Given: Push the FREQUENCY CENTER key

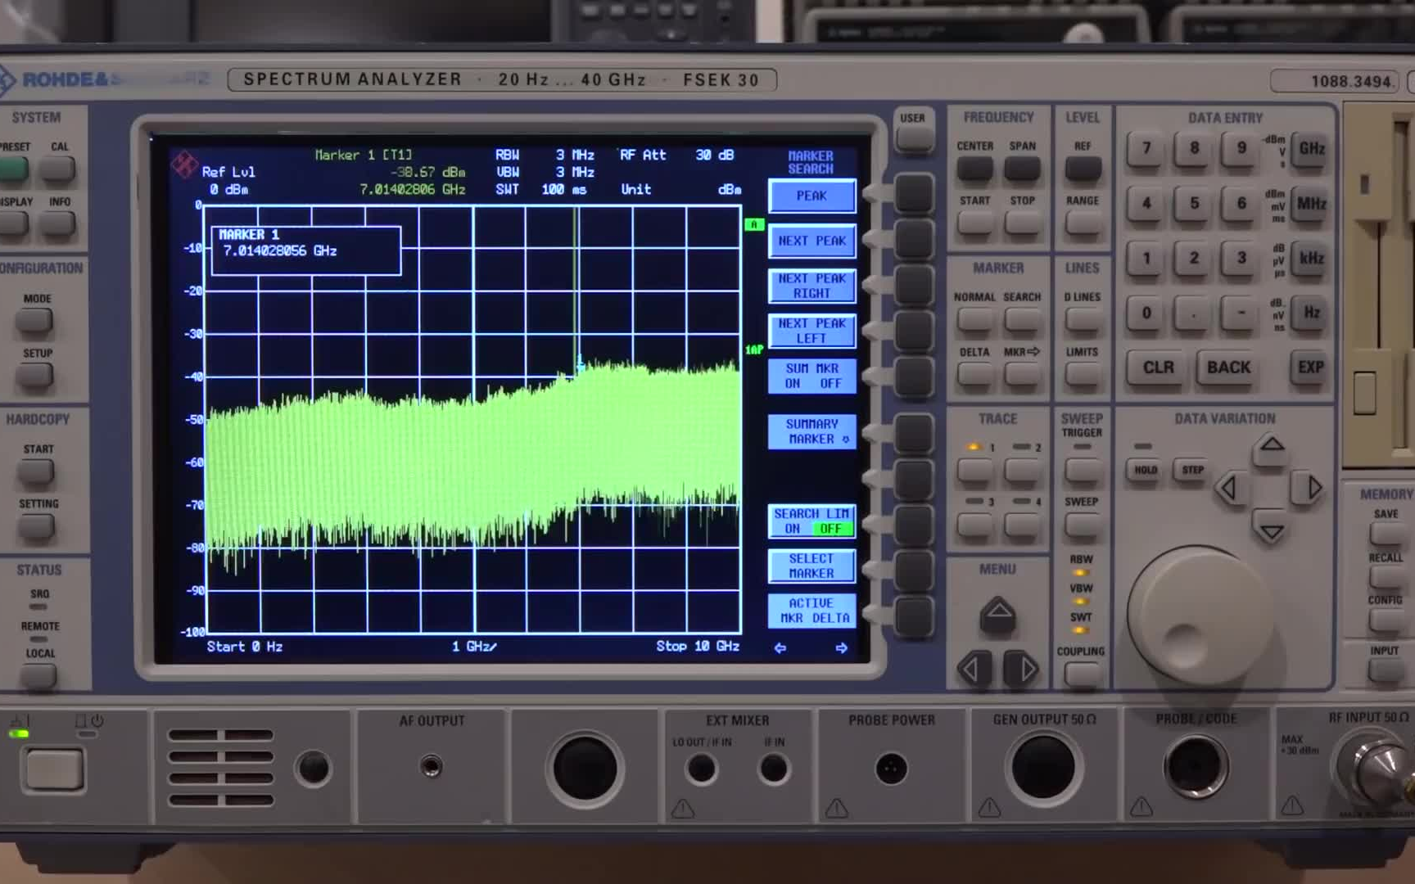Looking at the screenshot, I should tap(974, 169).
